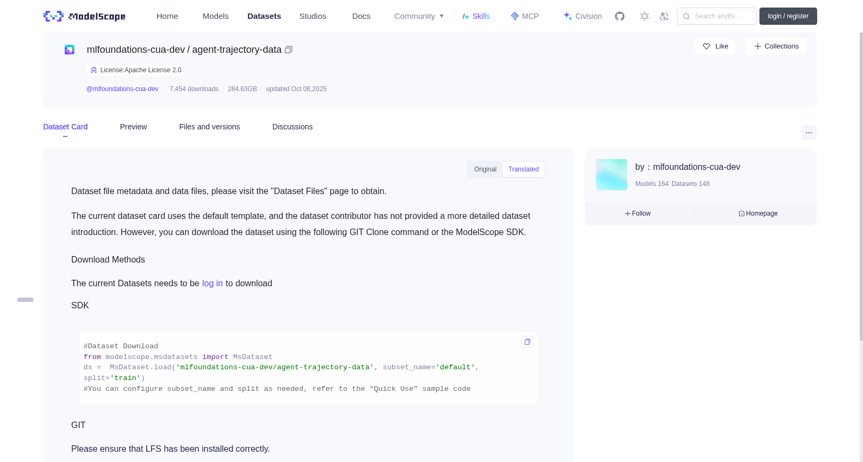Go to the Home menu item
Viewport: 863px width, 462px height.
tap(167, 16)
